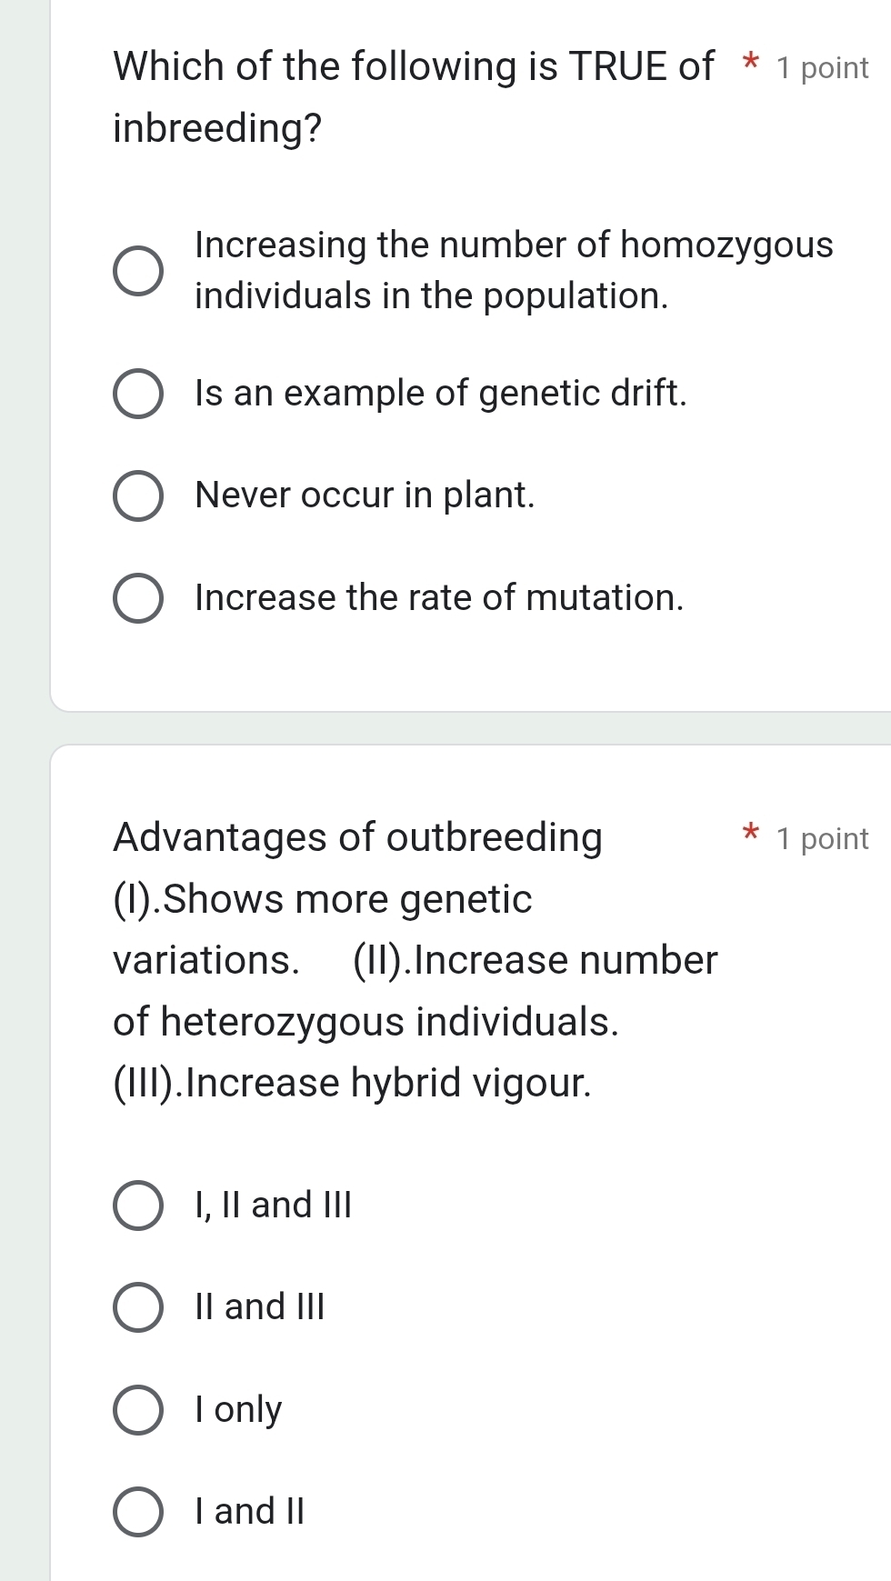891x1581 pixels.
Task: Select 'Never occur in plant' option
Action: point(138,495)
